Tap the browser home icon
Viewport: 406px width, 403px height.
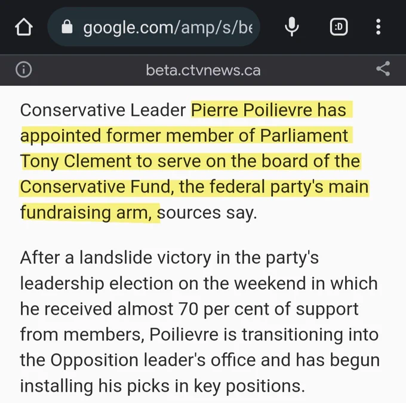point(24,27)
